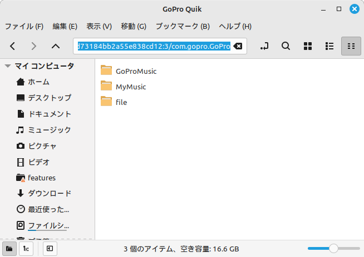Open the ファイル (F) menu
Viewport: 364px width, 257px height.
(24, 26)
